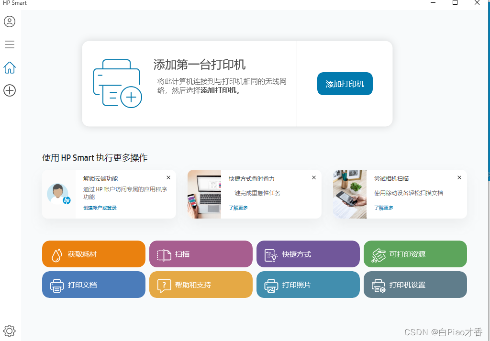Screen dimensions: 490x341
Task: Open the 快捷方式 shortcuts tile
Action: (x=308, y=253)
